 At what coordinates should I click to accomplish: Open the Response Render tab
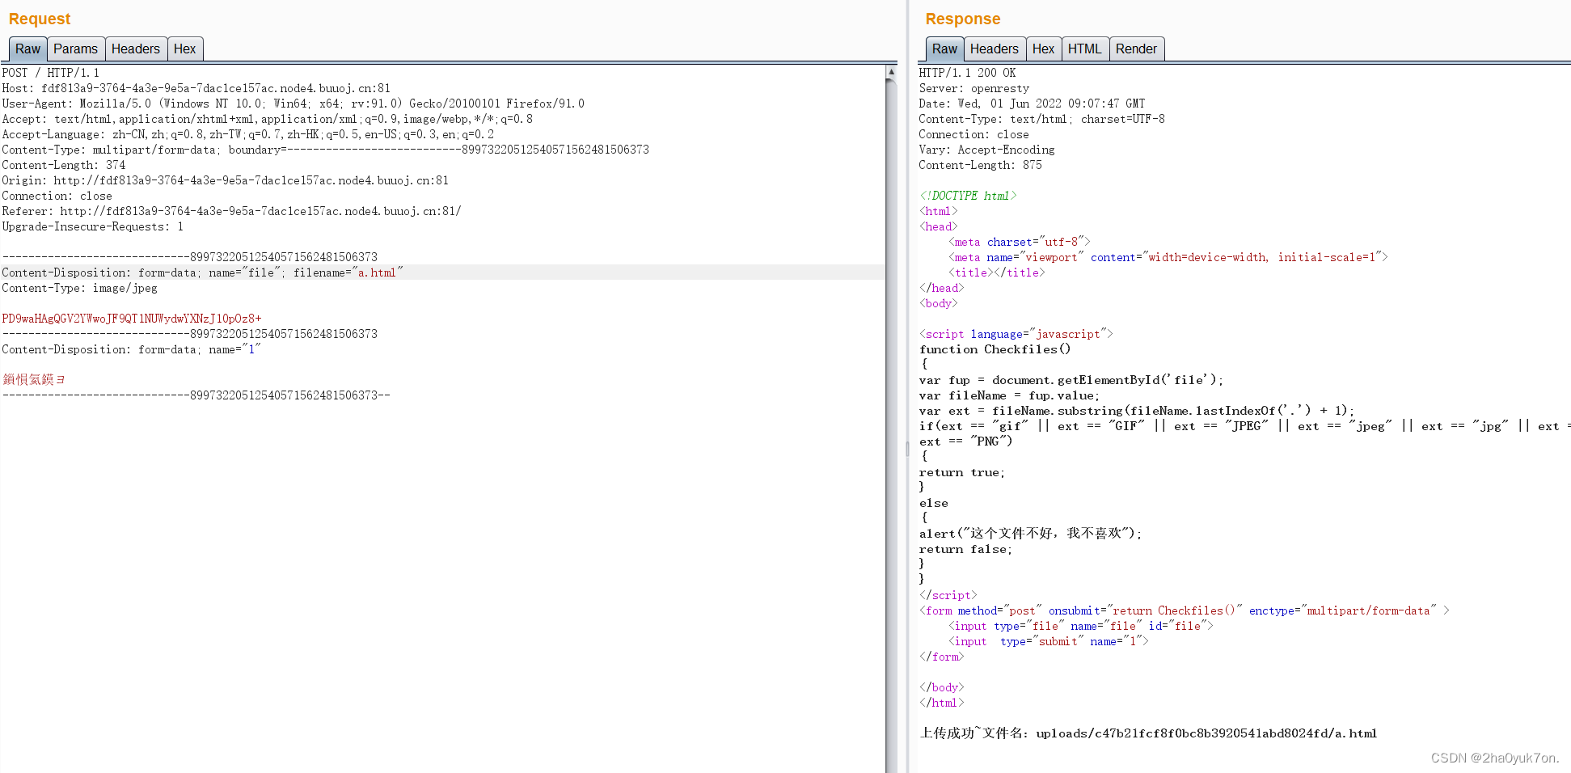(x=1136, y=49)
